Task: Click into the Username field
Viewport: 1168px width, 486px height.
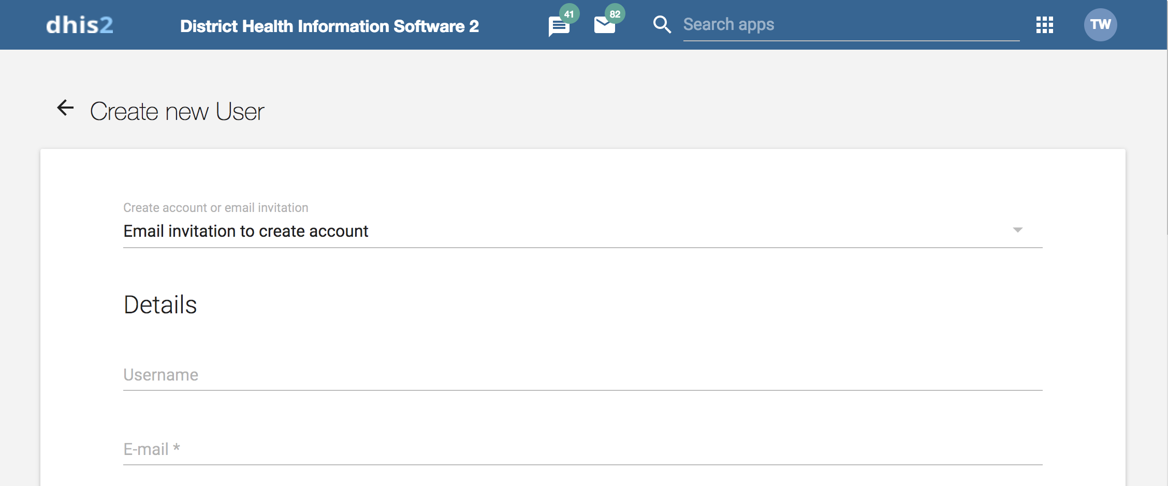Action: point(582,375)
